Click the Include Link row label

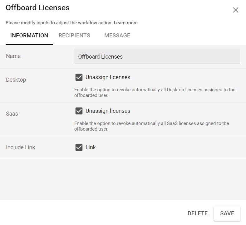point(21,147)
